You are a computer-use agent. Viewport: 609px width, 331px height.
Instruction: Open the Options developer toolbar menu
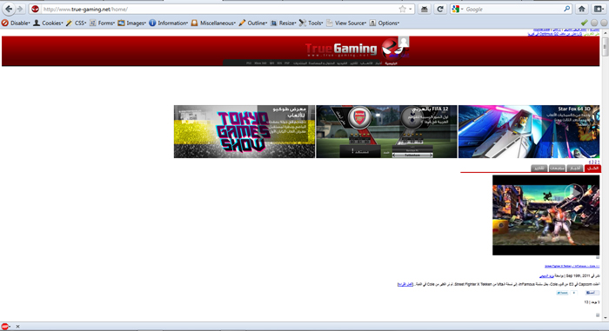pos(385,23)
